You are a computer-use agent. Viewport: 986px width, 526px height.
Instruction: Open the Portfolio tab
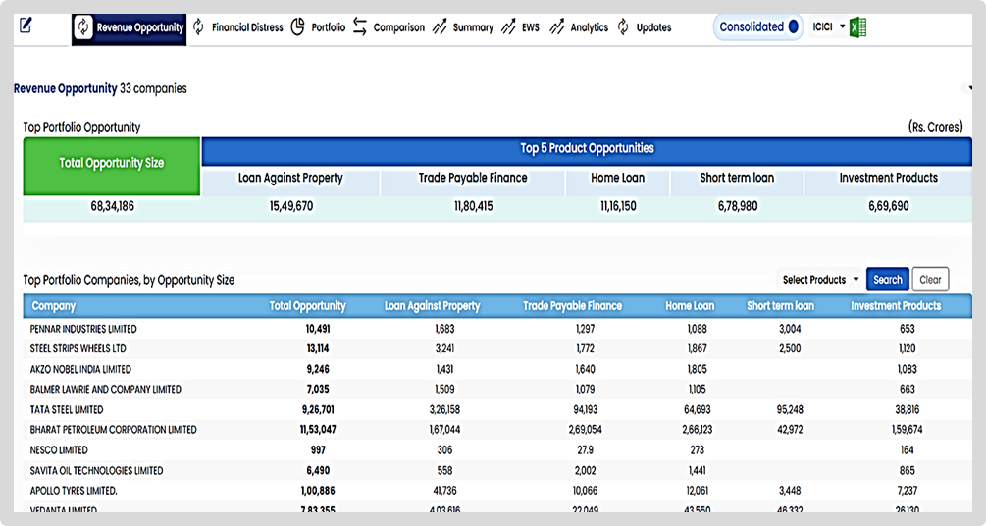(x=329, y=27)
